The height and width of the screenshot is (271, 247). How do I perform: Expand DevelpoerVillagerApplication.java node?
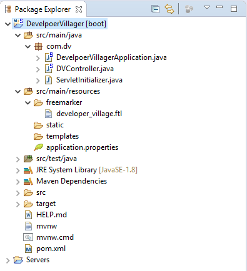point(38,58)
